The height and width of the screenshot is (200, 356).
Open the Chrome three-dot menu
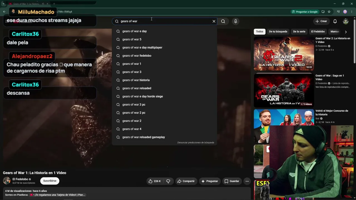pyautogui.click(x=352, y=12)
